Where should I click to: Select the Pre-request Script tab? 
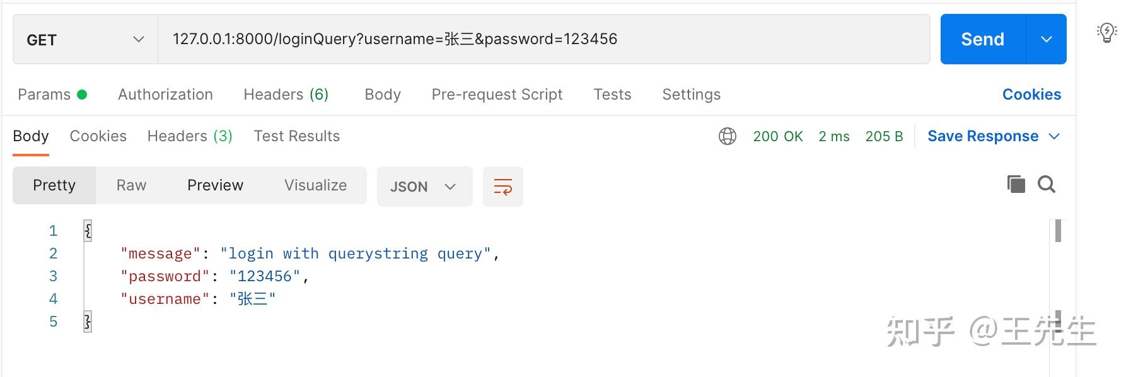497,95
